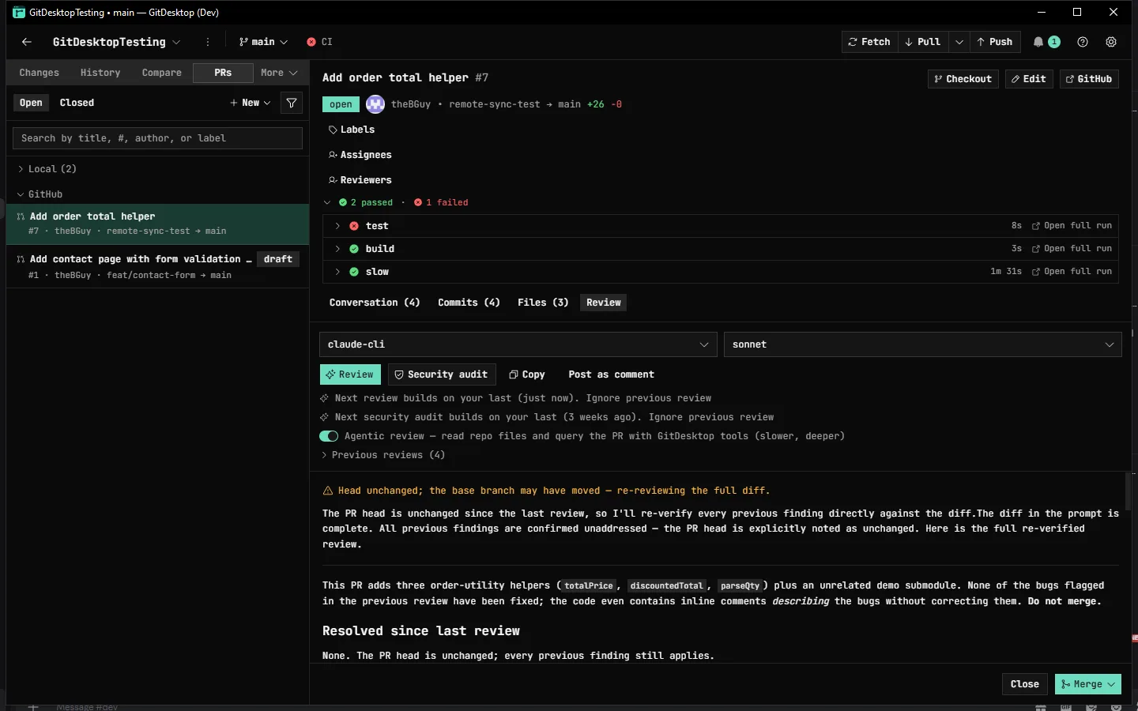Click the pull request icon on PR #1
1138x711 pixels.
click(21, 259)
